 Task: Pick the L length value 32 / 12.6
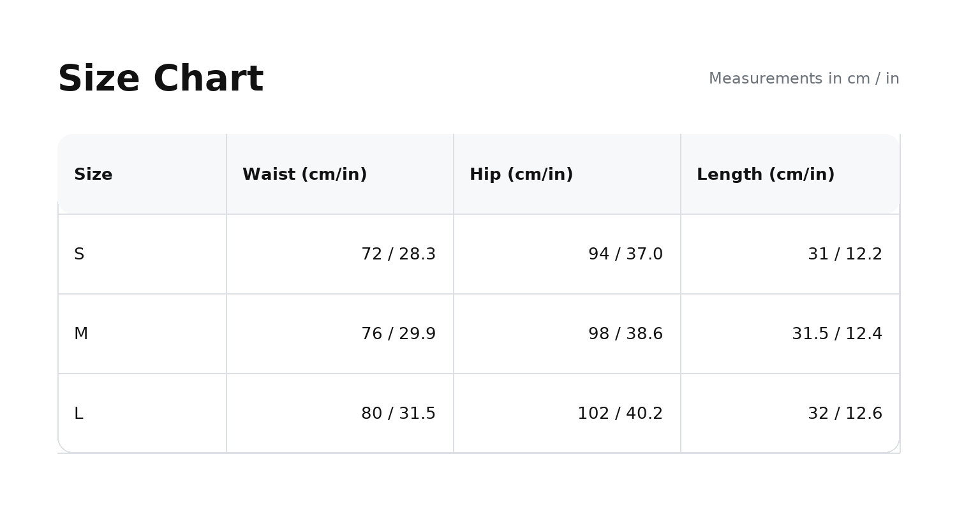845,414
